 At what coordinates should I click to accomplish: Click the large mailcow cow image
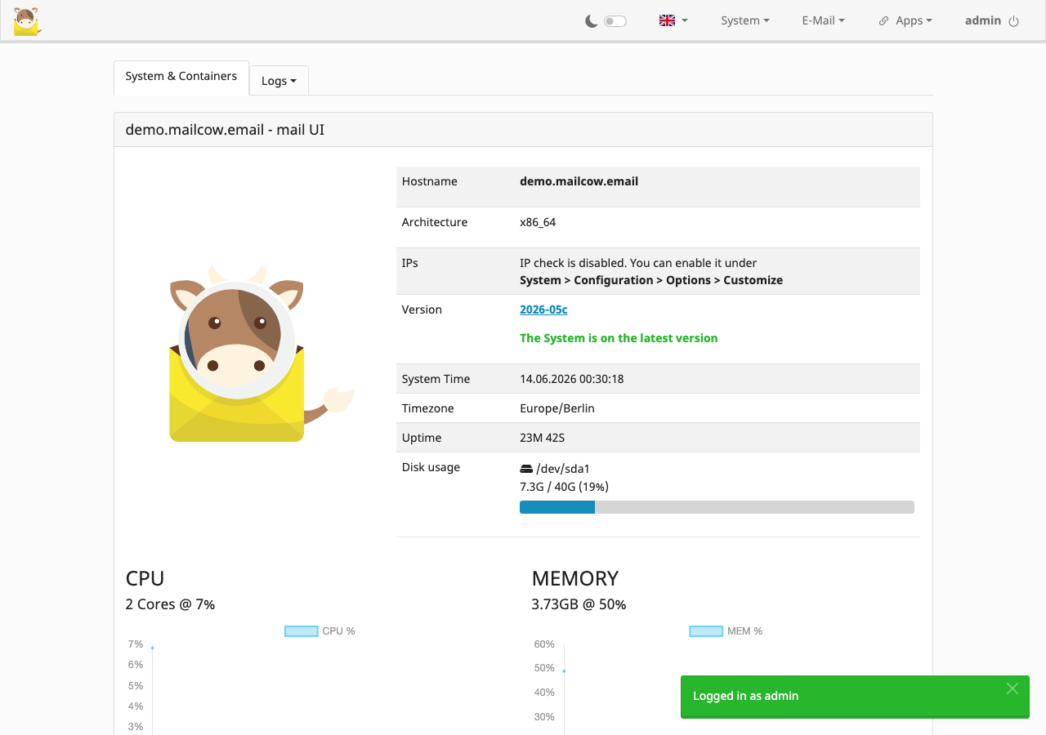pyautogui.click(x=261, y=353)
